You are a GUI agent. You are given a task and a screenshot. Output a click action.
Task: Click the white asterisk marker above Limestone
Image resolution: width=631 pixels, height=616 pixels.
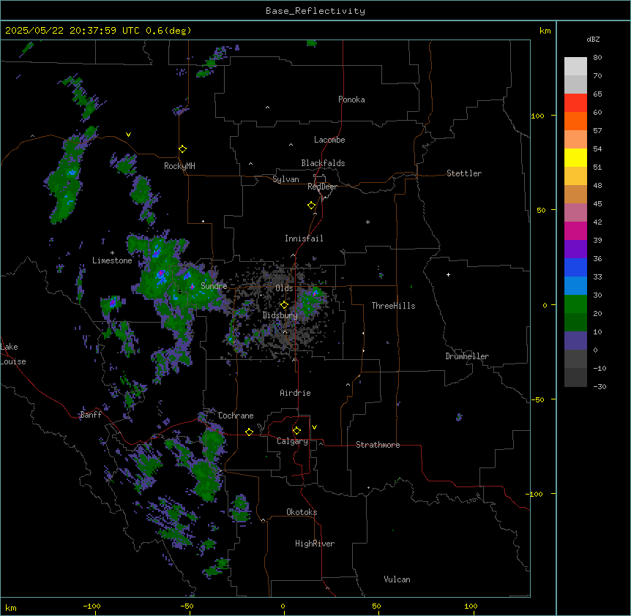(x=112, y=253)
